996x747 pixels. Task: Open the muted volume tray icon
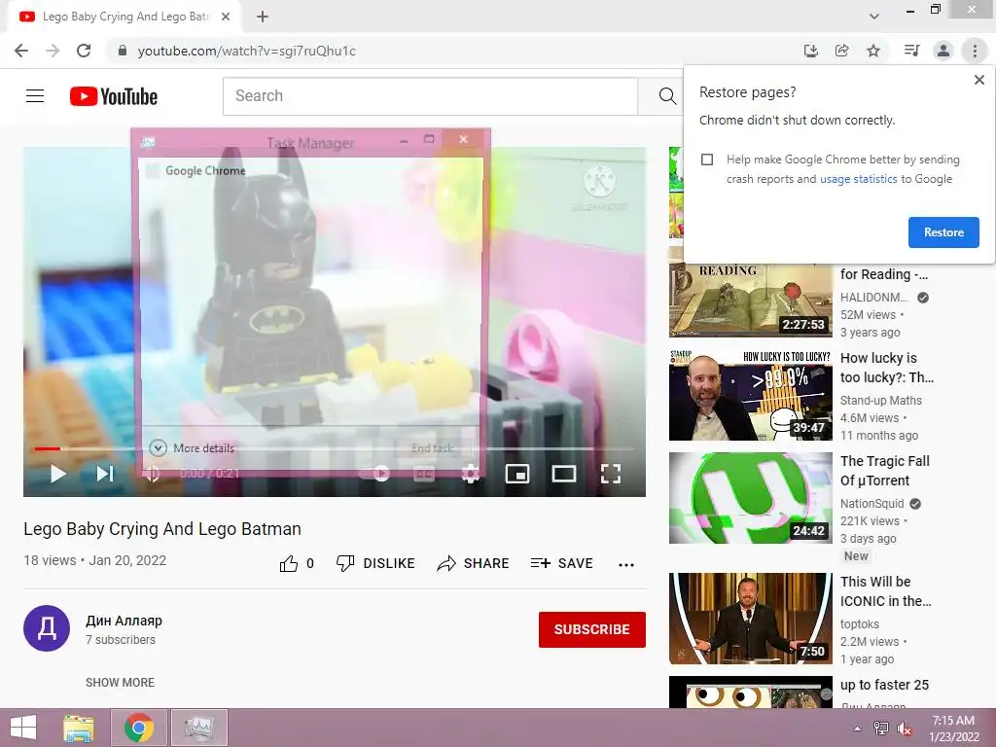coord(905,729)
